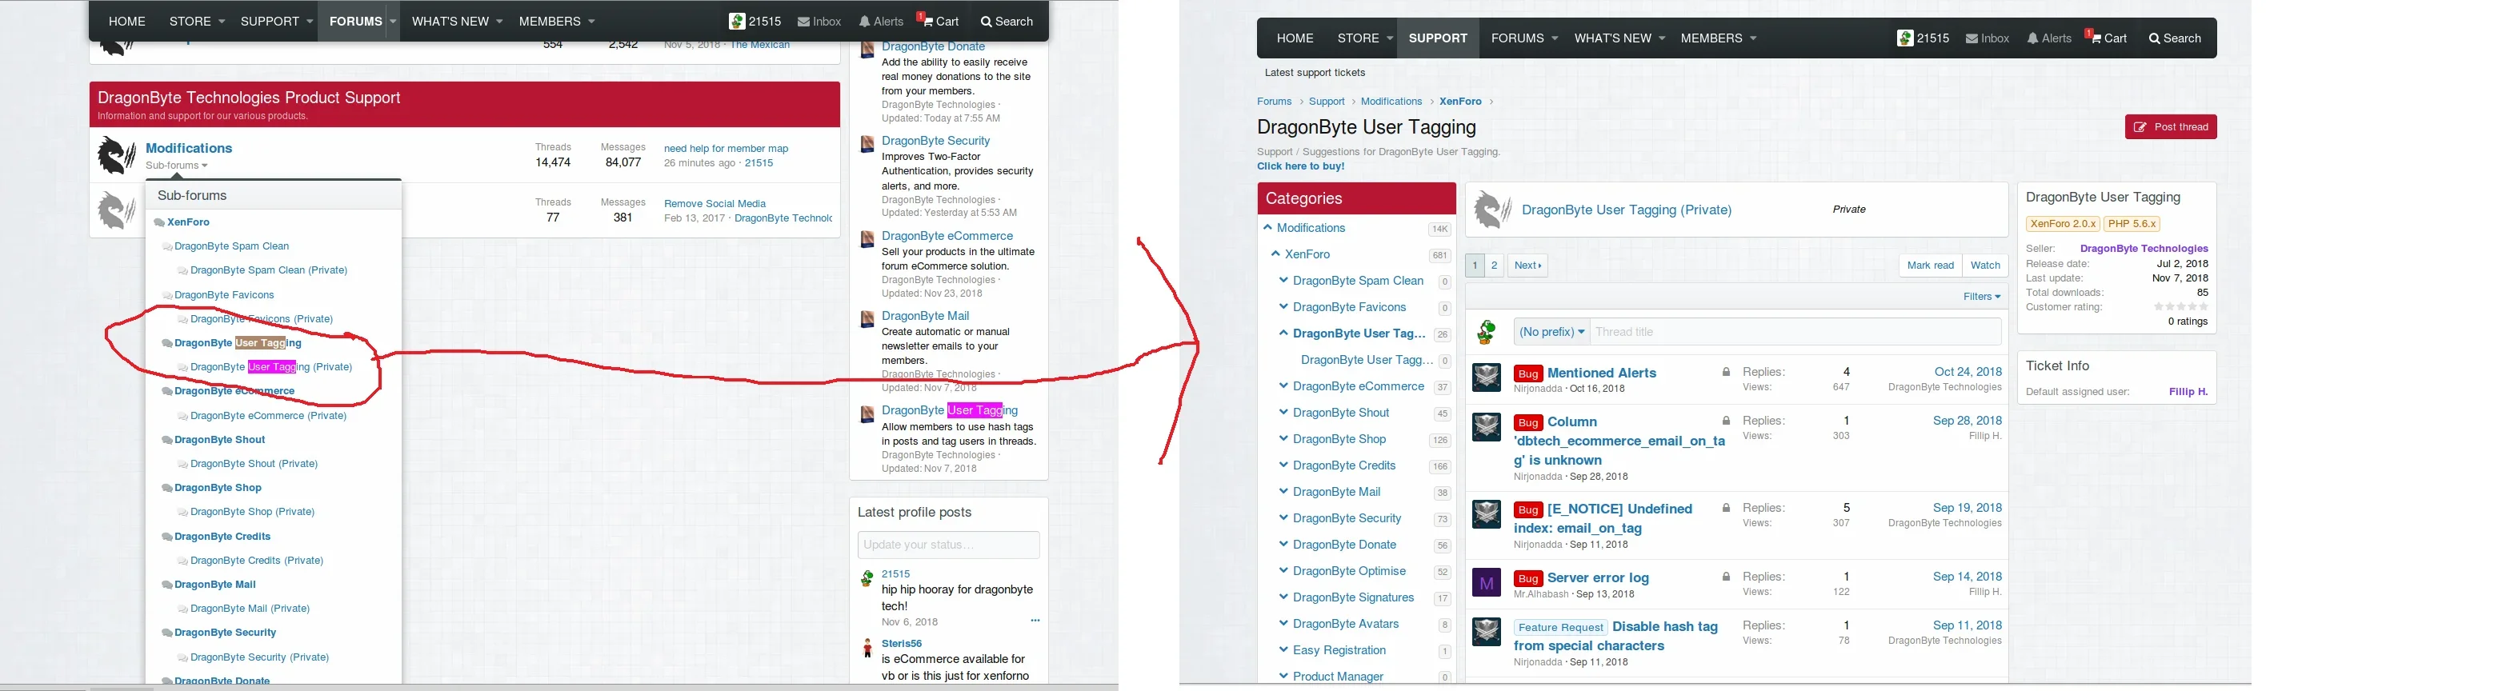Click DragonByte User Tagging sidebar resource icon
2506x691 pixels.
tap(868, 415)
